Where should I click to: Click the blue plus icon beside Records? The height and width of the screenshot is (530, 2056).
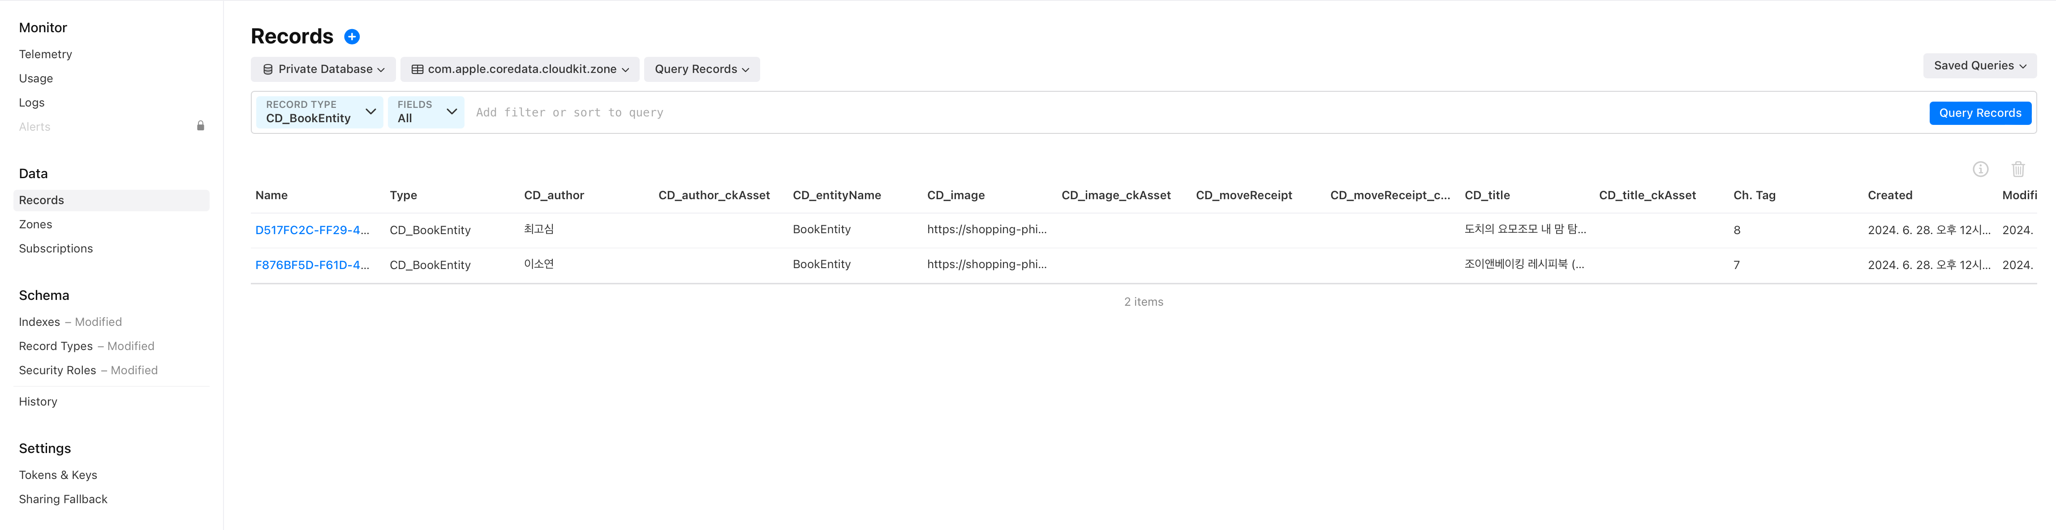(x=351, y=37)
